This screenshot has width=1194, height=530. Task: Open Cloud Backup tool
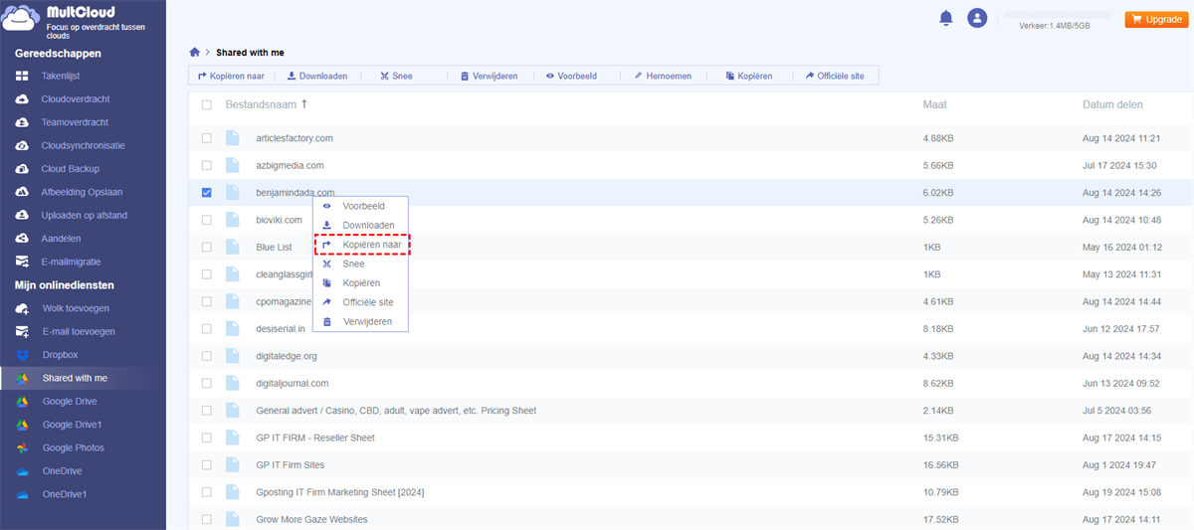pos(70,169)
